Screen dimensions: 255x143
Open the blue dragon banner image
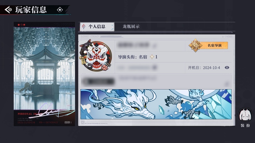(156, 104)
